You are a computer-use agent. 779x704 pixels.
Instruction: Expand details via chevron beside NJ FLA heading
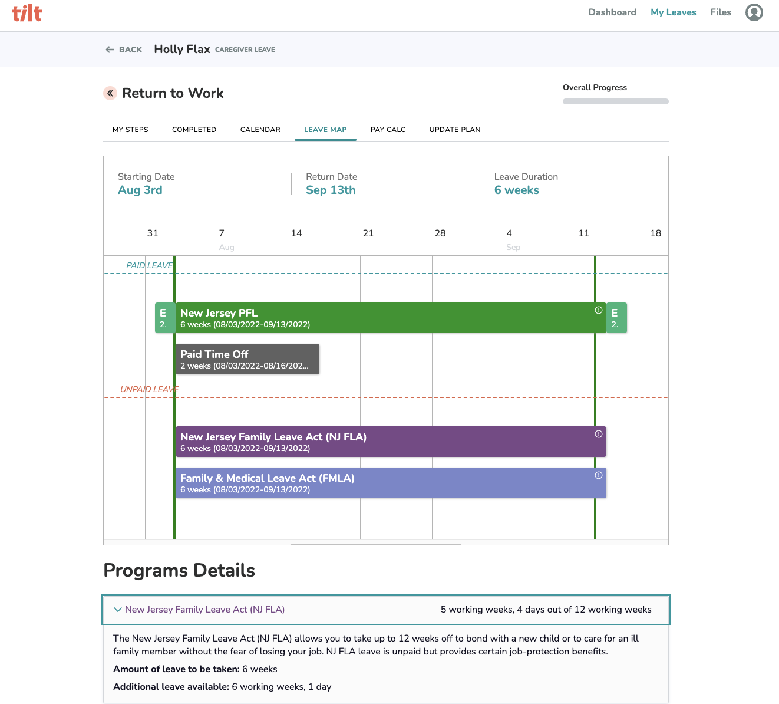117,610
